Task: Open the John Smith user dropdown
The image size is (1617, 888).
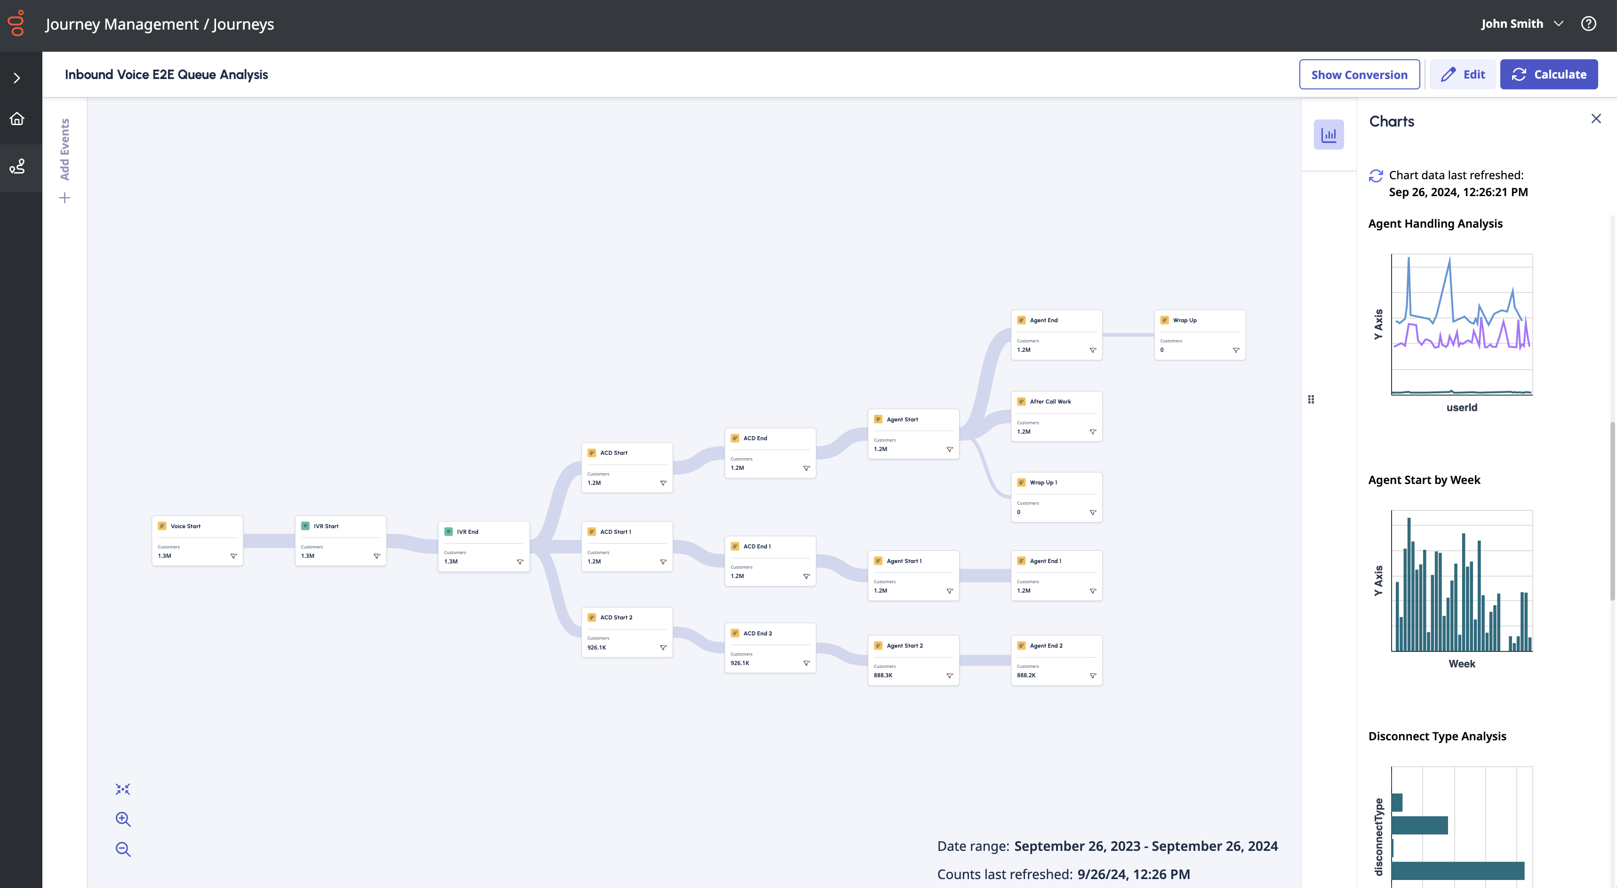Action: pyautogui.click(x=1521, y=24)
